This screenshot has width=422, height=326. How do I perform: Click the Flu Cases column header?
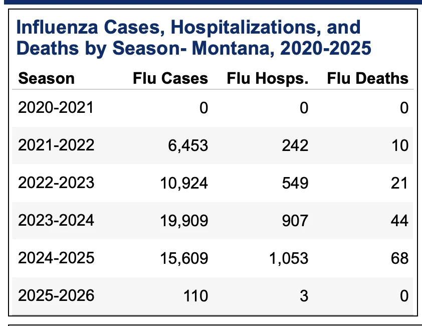(170, 78)
